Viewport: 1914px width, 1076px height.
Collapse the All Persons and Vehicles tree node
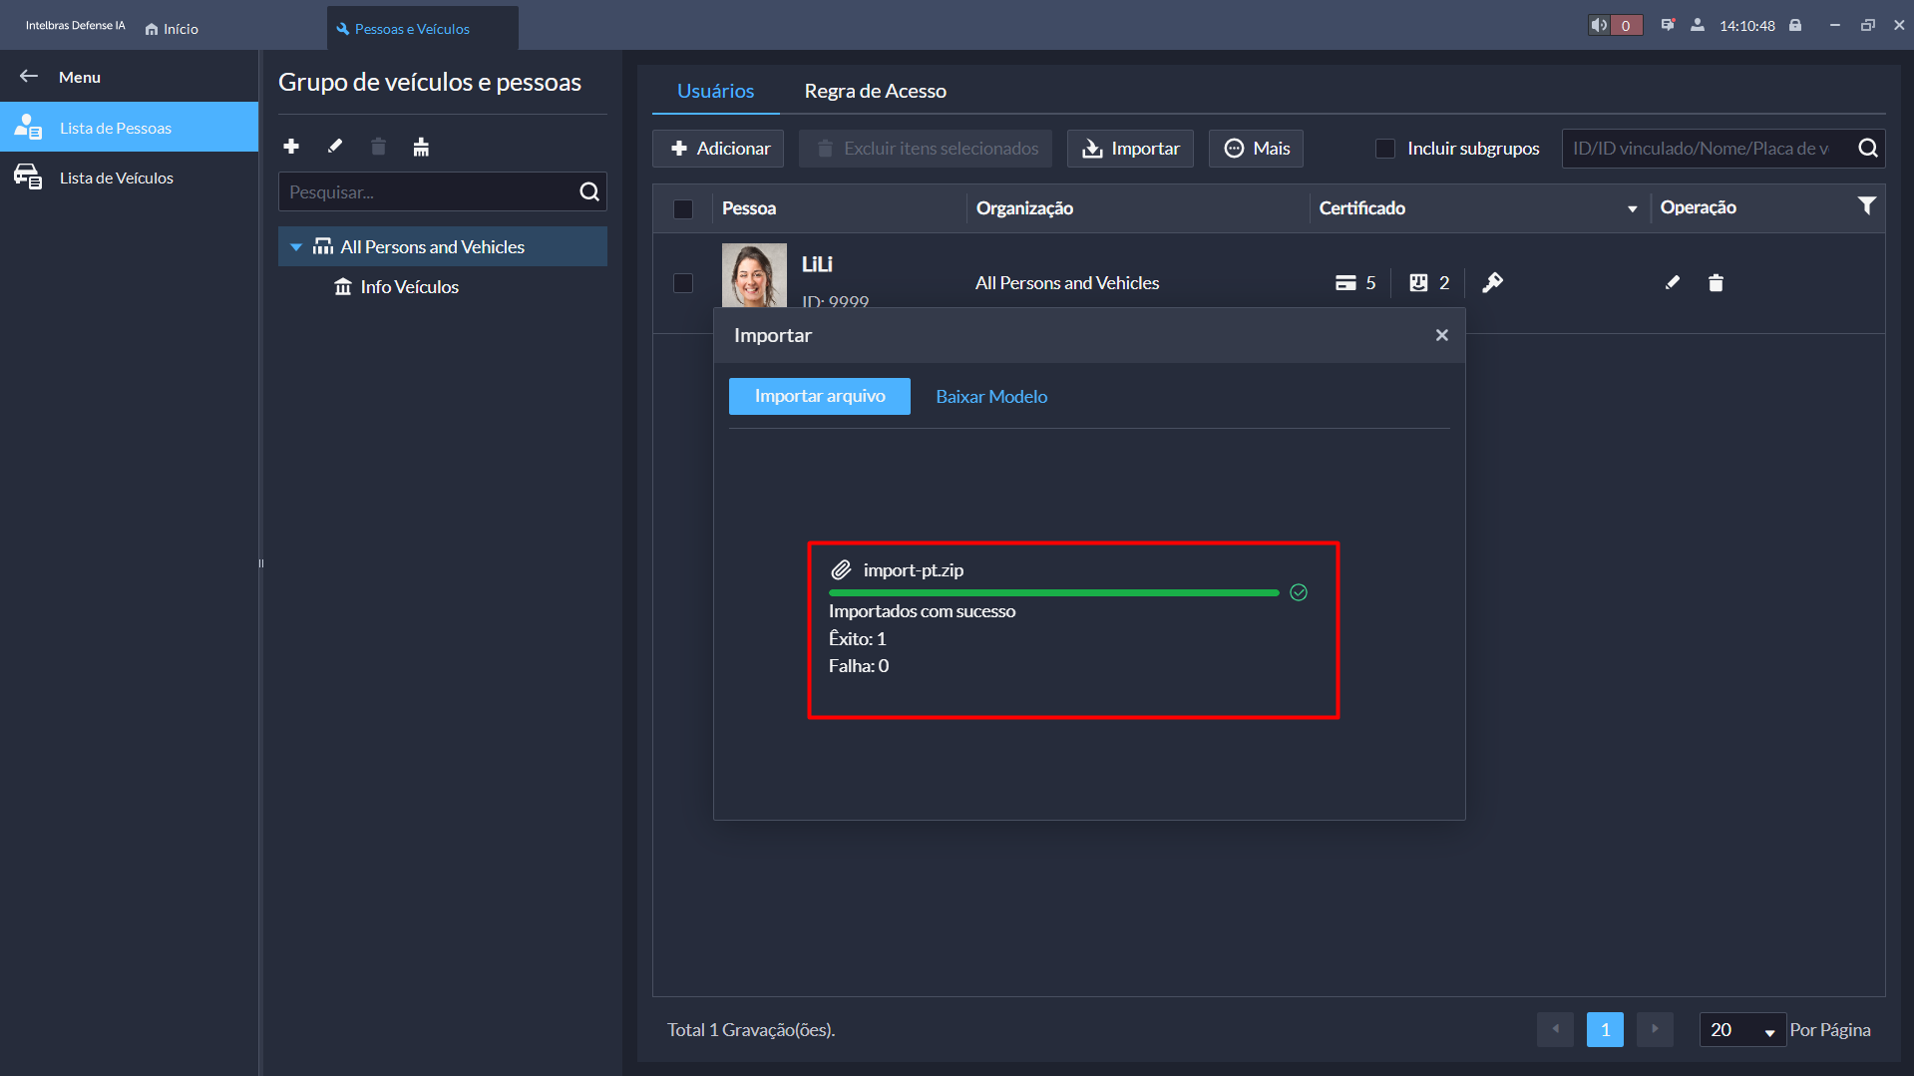coord(296,247)
